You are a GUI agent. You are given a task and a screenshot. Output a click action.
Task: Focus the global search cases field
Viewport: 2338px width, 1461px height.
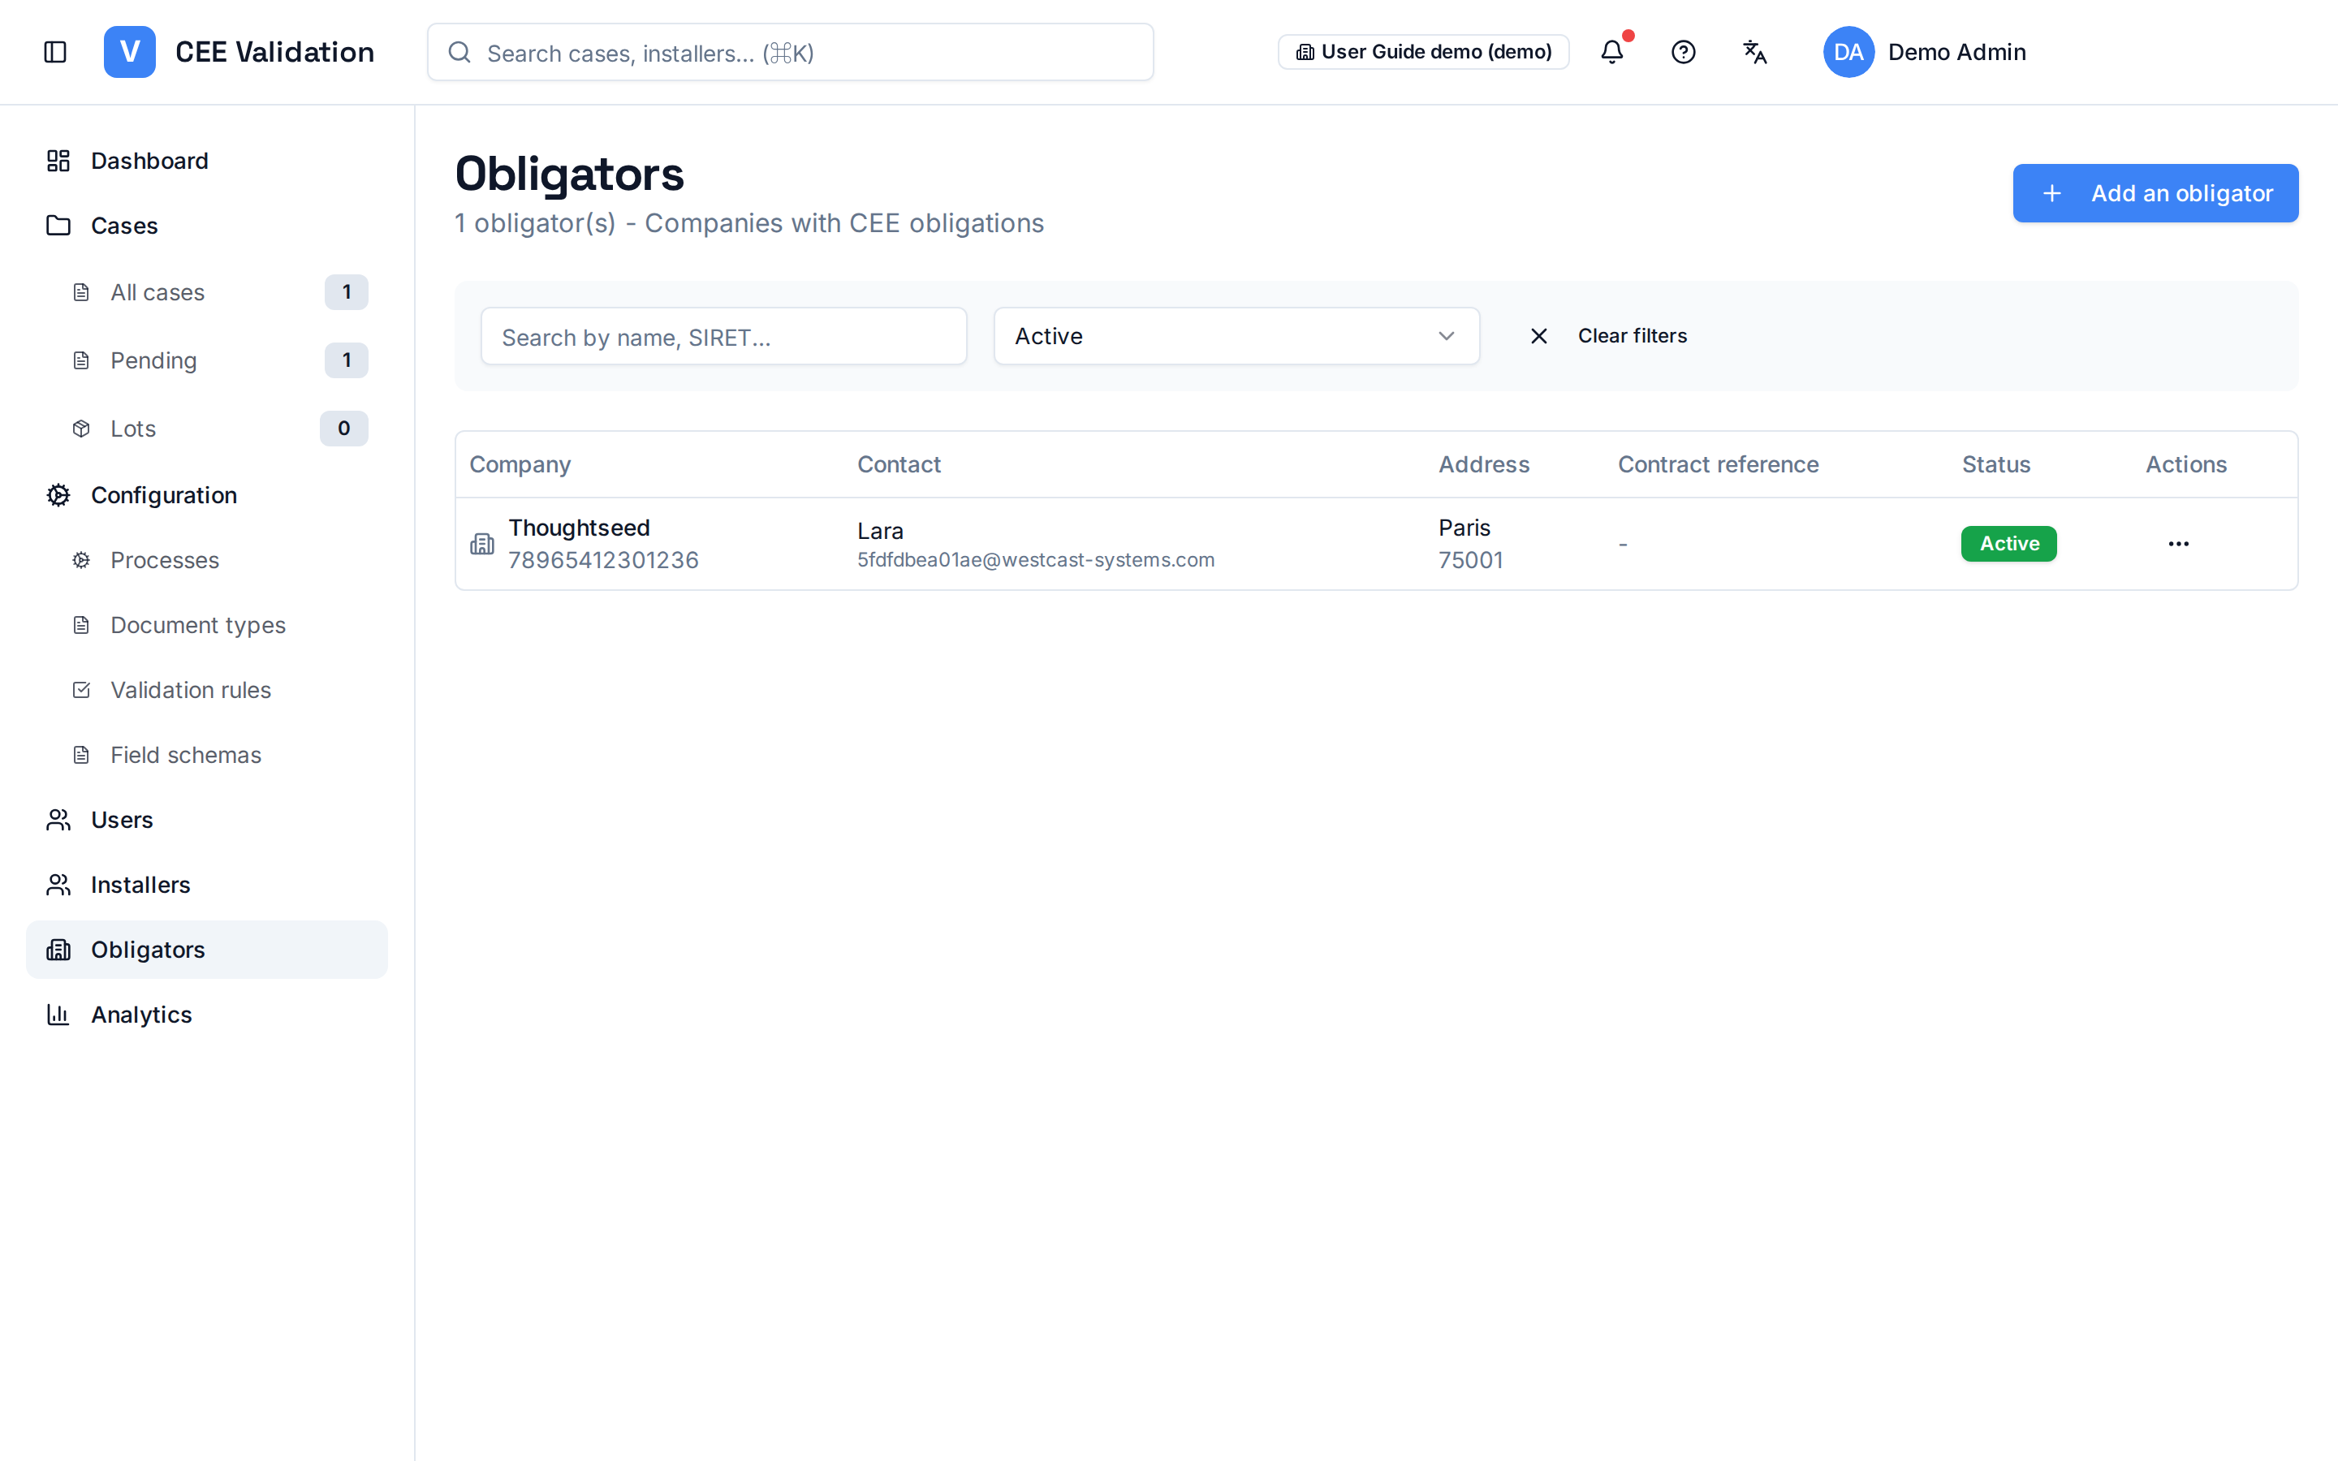[x=790, y=52]
